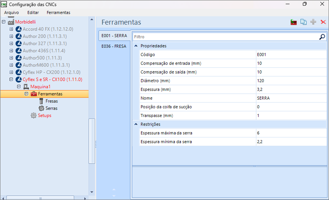This screenshot has height=200, width=329.
Task: Click the red X delete tool icon
Action: click(323, 22)
